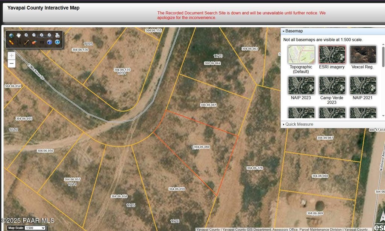Activate the zoom-in magnifier tool
The width and height of the screenshot is (385, 231).
click(x=26, y=35)
